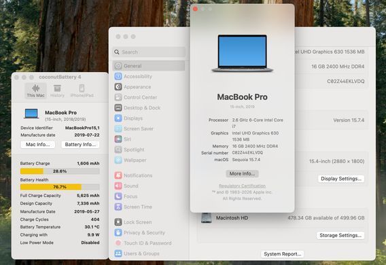Open the Sound icon in sidebar

(118, 185)
